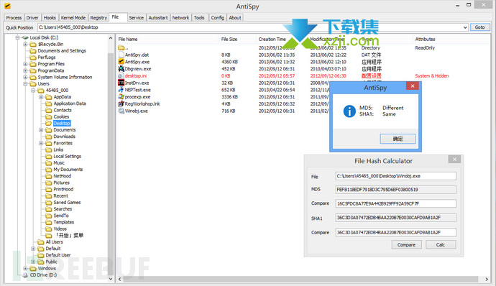Screen dimensions: 496x286
Task: Click the info icon in AntiSpy dialog
Action: [x=349, y=111]
